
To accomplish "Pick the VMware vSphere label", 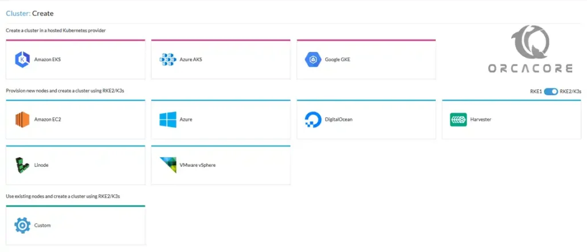I will [x=198, y=165].
